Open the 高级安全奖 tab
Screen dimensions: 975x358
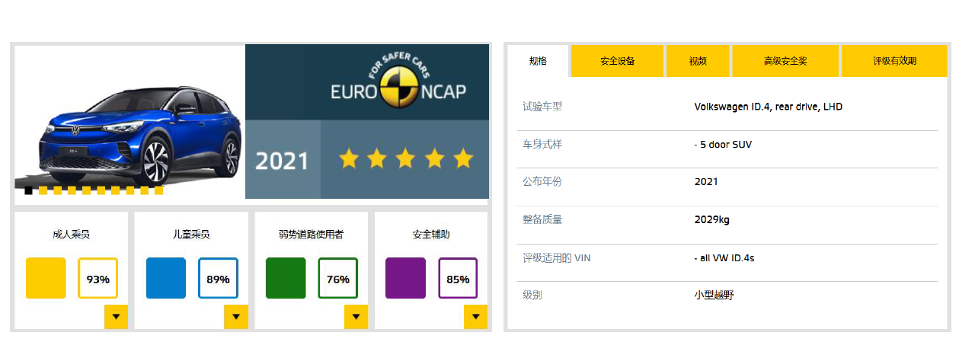[x=785, y=61]
